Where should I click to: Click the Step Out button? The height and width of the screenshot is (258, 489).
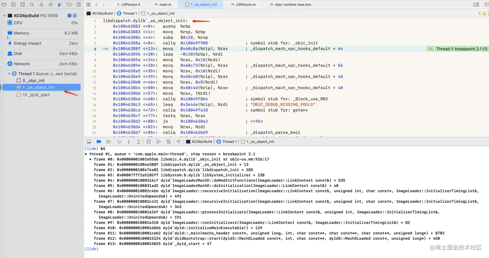[x=138, y=141]
